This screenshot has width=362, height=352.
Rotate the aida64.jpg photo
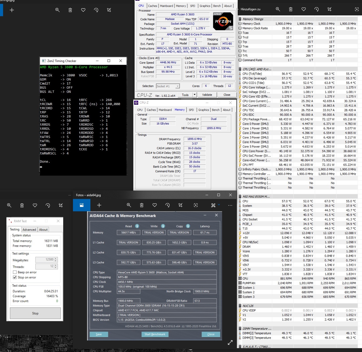pyautogui.click(x=168, y=205)
